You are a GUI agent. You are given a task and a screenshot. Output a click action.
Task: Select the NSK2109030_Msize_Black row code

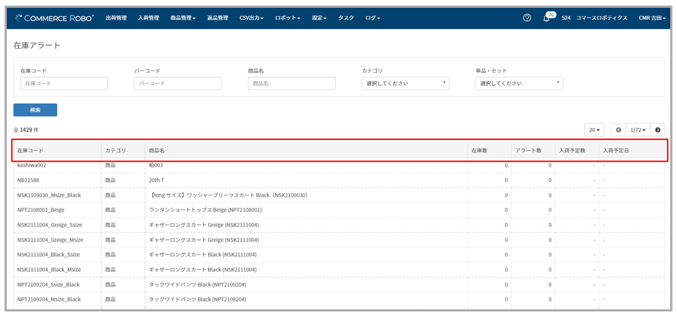(x=49, y=195)
